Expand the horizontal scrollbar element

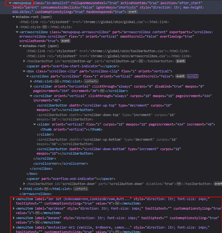pyautogui.click(x=31, y=86)
